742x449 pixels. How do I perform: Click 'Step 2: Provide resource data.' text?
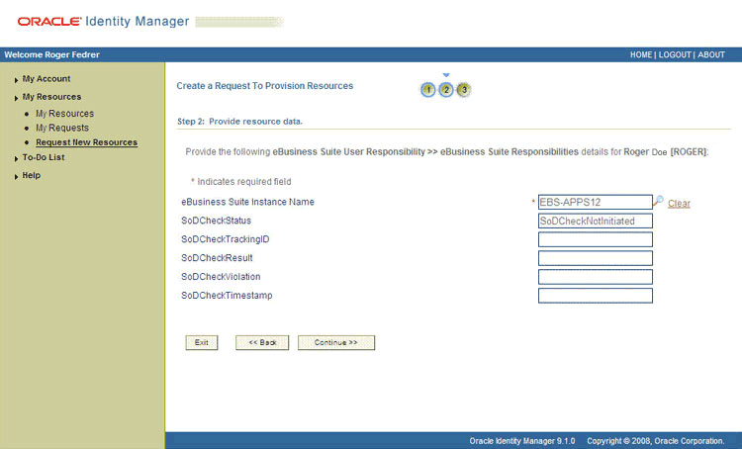pos(240,122)
